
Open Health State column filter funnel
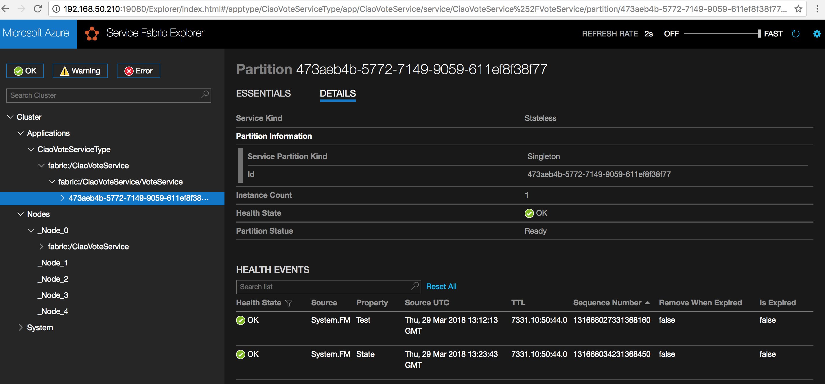[289, 303]
